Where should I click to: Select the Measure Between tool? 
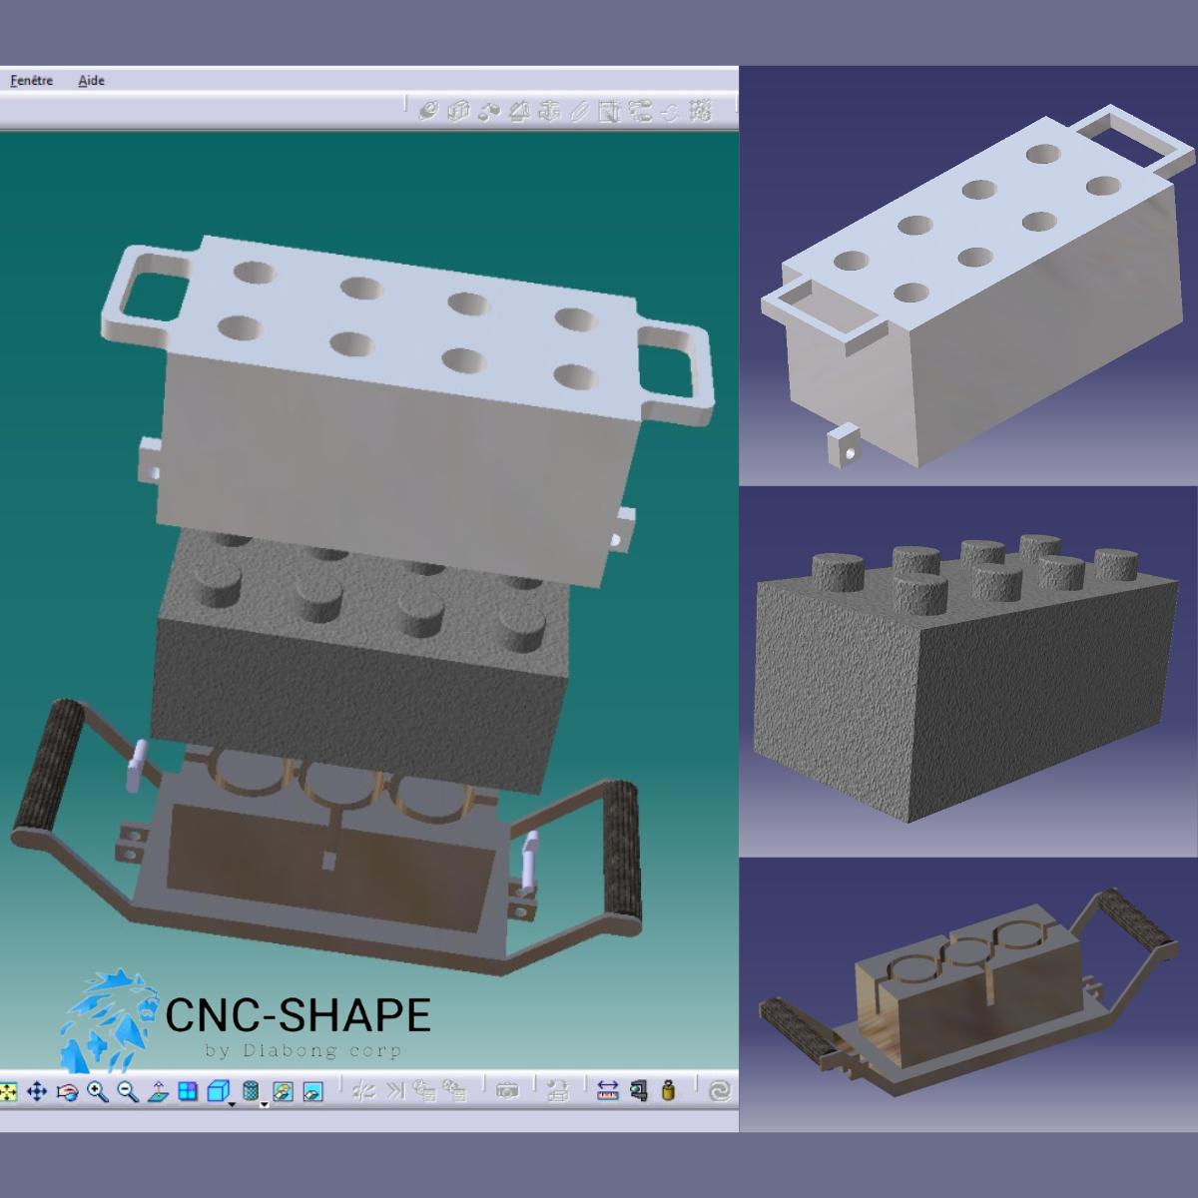[x=608, y=1091]
